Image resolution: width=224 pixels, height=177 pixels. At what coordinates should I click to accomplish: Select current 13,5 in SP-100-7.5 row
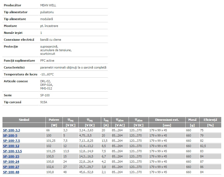(x=104, y=141)
